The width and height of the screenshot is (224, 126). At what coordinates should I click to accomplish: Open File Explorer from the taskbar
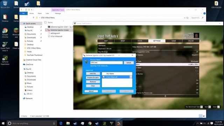[x=68, y=123]
